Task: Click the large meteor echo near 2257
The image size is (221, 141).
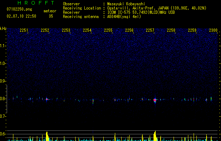Action: [155, 100]
